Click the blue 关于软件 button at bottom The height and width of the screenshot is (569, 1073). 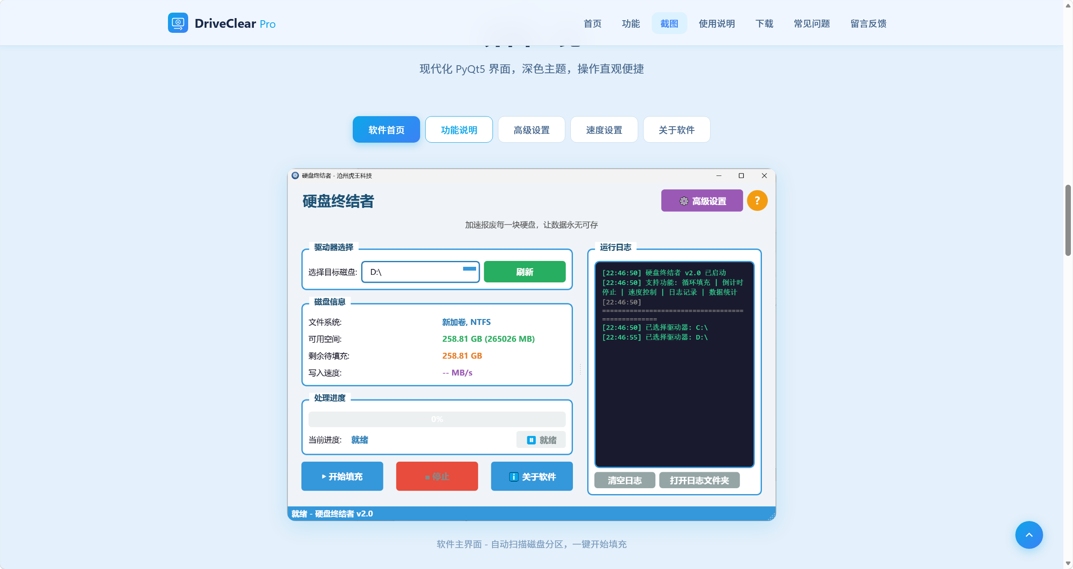click(x=532, y=476)
